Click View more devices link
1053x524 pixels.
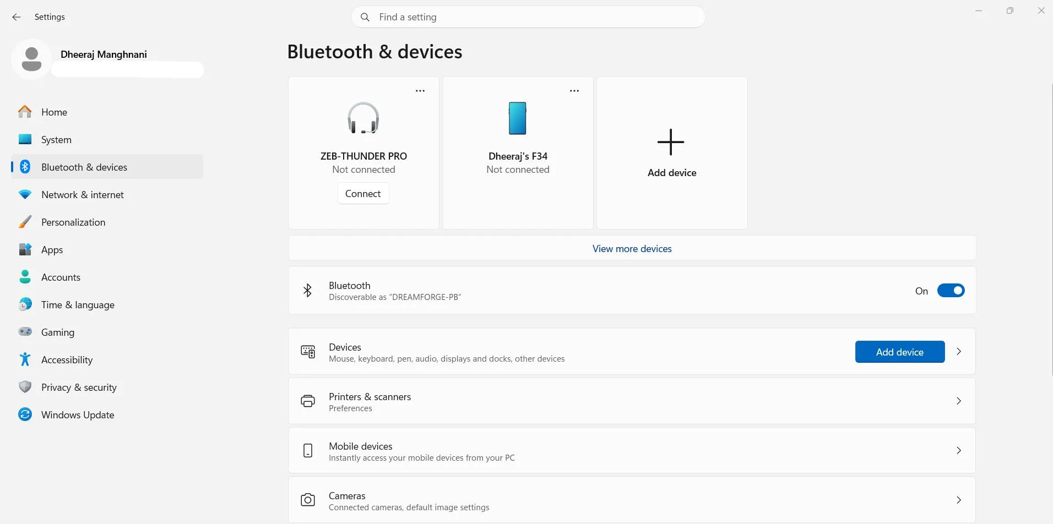(632, 249)
